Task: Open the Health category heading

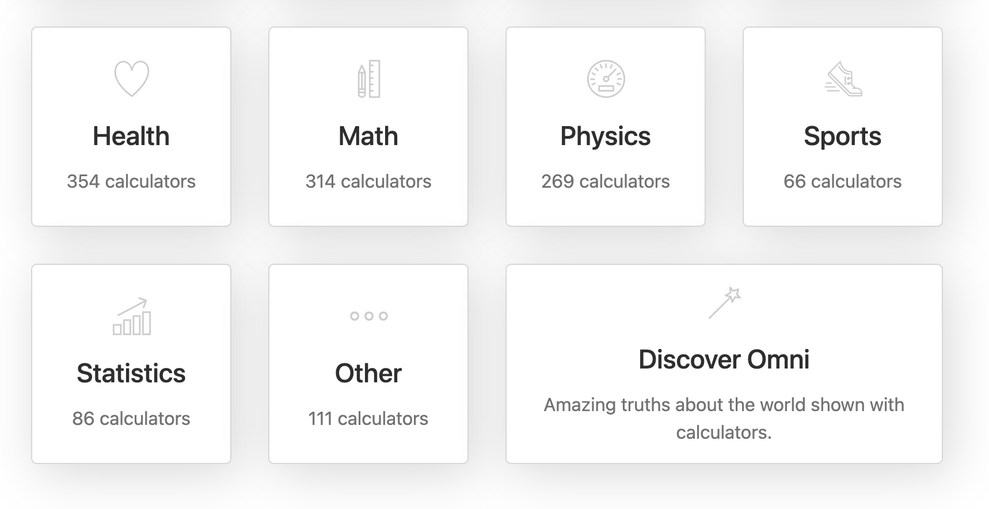Action: point(131,136)
